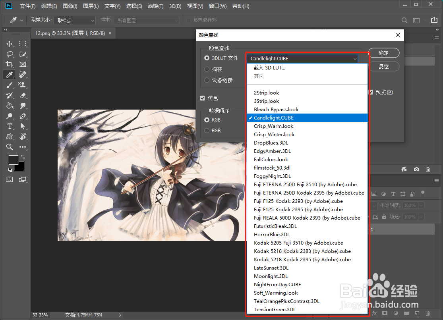Expand the eyedropper tool preset picker
The height and width of the screenshot is (320, 443).
point(21,20)
